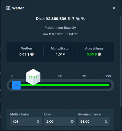Click the X symbol in Multiplikator field
This screenshot has height=131, width=122.
pyautogui.click(x=38, y=122)
